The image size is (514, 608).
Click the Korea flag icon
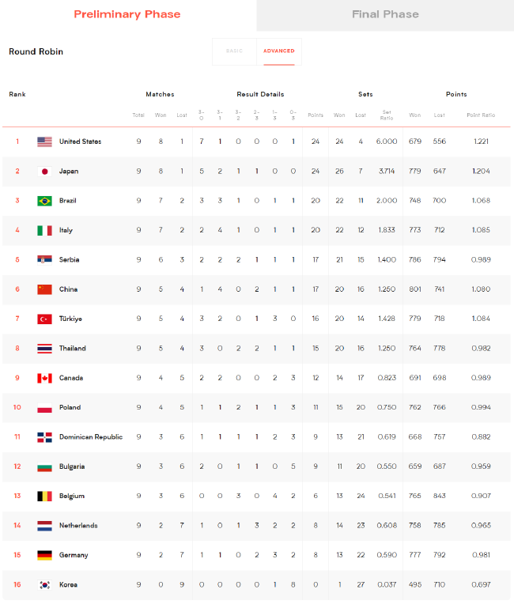point(44,585)
